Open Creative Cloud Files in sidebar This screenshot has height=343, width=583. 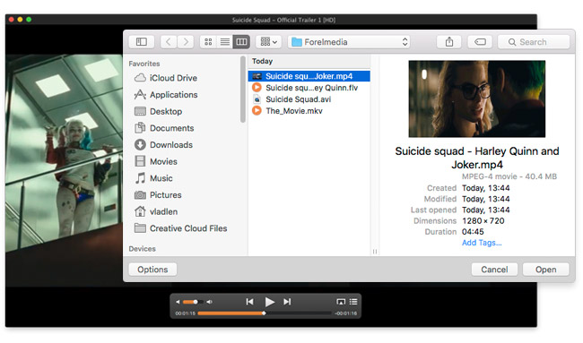(180, 228)
